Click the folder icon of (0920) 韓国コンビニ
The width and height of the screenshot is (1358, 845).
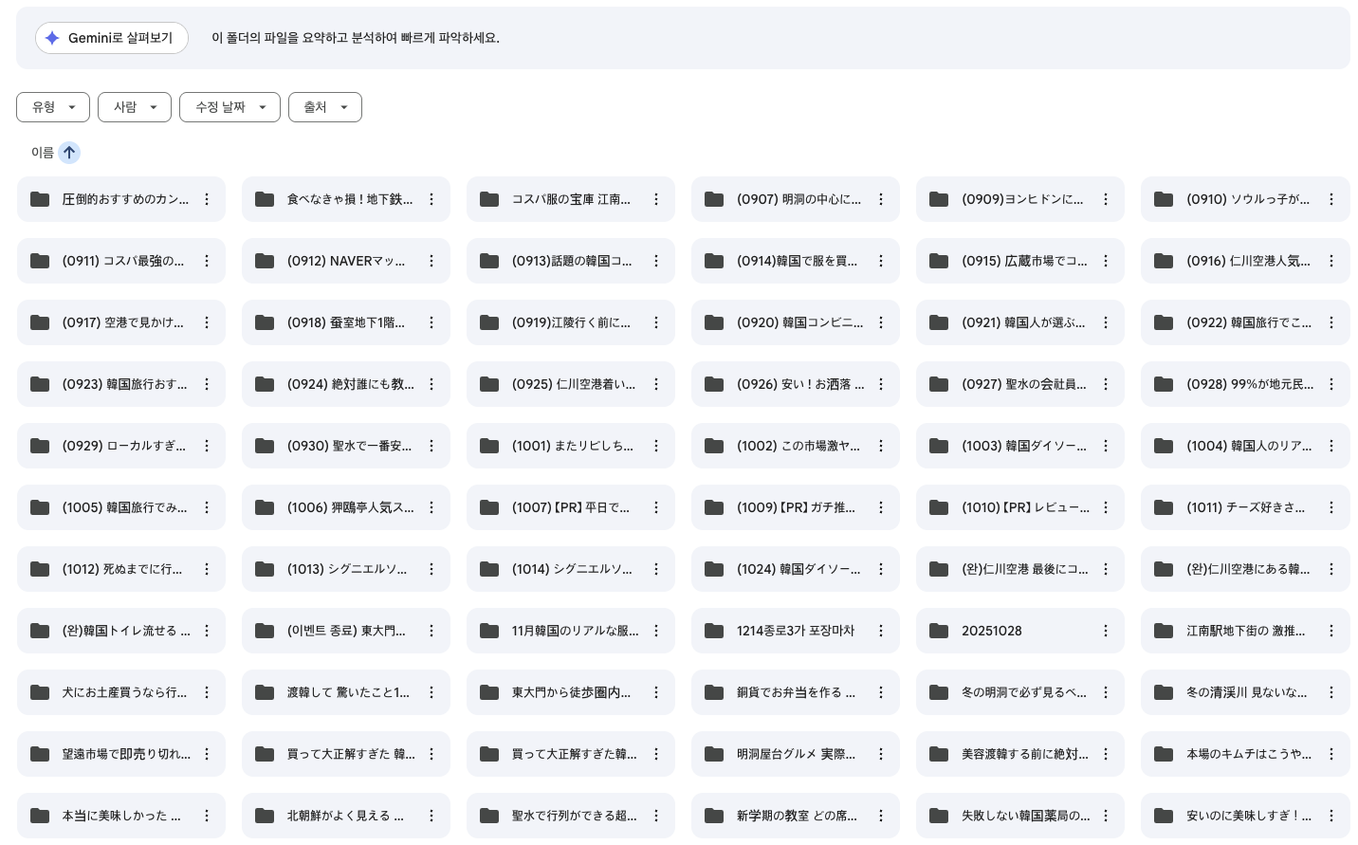click(714, 322)
